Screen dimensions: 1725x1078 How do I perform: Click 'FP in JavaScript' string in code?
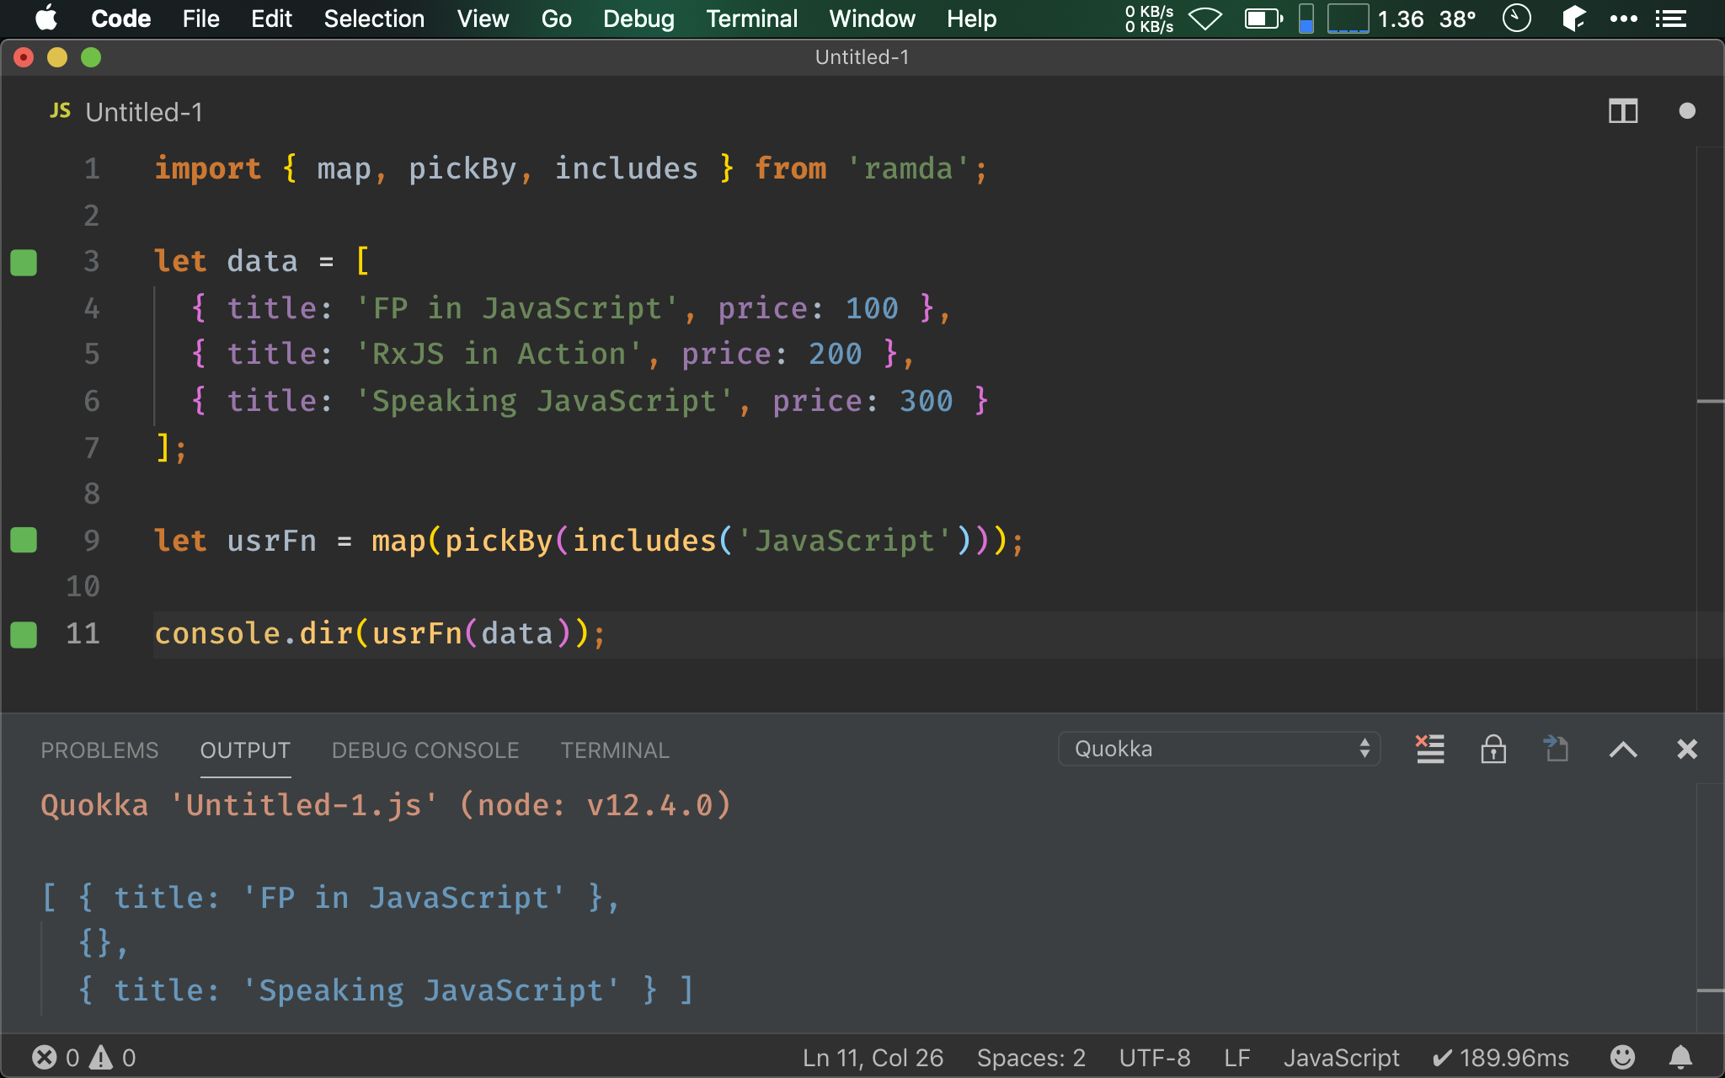pos(517,308)
